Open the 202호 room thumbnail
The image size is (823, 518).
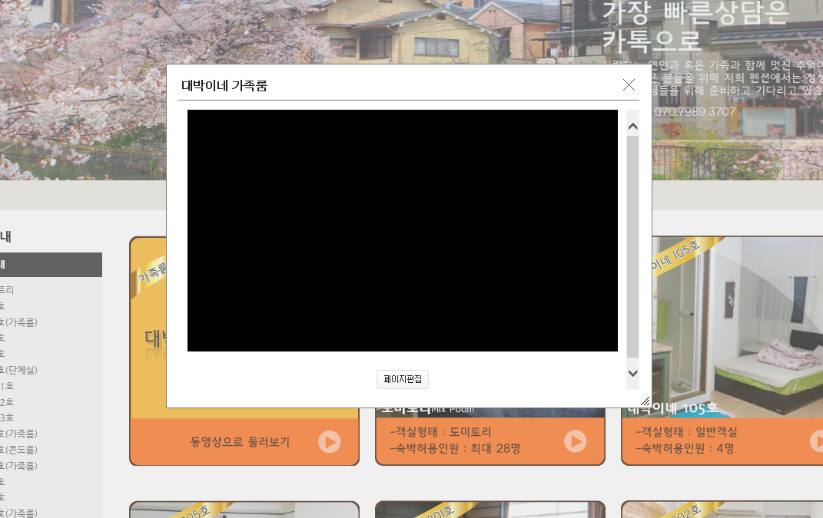721,510
